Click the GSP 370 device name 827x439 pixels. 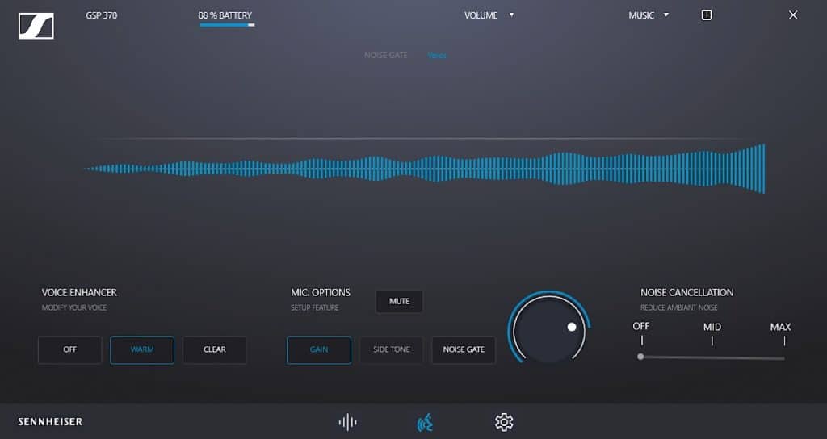click(x=101, y=15)
